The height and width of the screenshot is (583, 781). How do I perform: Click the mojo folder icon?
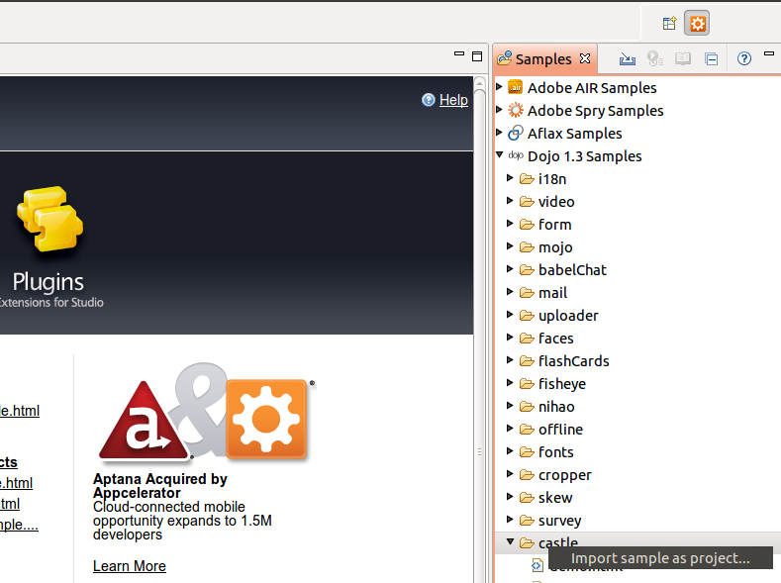pos(527,246)
